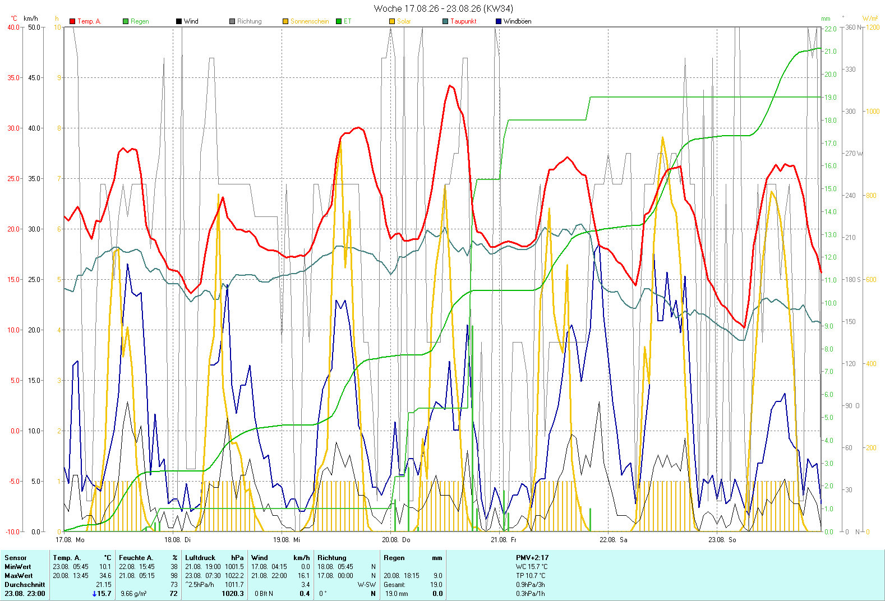Select the green Regen legend swatch
Screen dimensions: 885x601
(126, 21)
